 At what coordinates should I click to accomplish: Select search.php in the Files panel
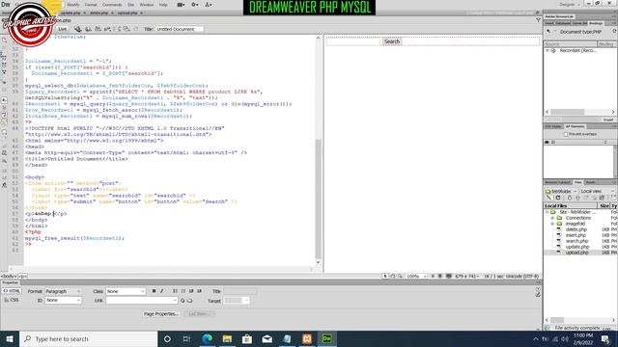[x=576, y=241]
